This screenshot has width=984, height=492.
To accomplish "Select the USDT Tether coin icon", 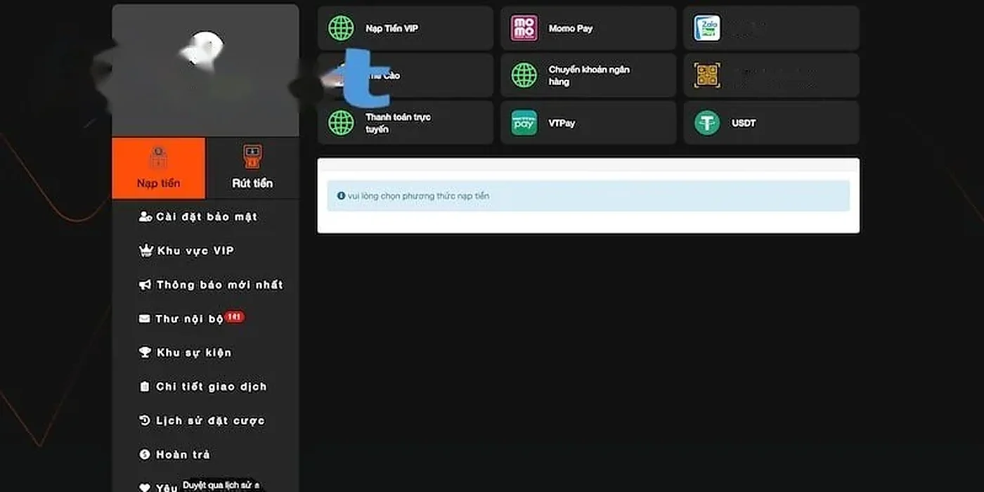I will tap(707, 123).
